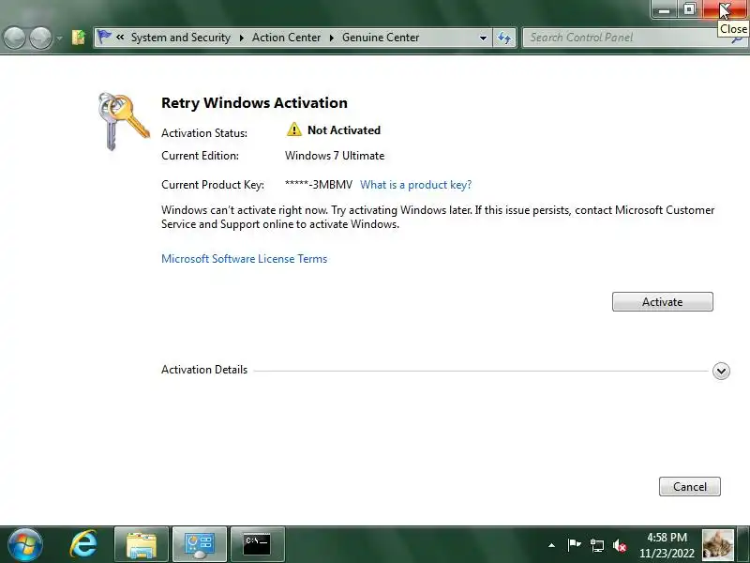Expand the Activation Details section

721,371
